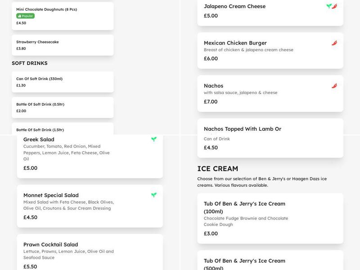This screenshot has width=360, height=270.
Task: Choose Can Of Soft Drink 330ml
Action: click(x=63, y=82)
